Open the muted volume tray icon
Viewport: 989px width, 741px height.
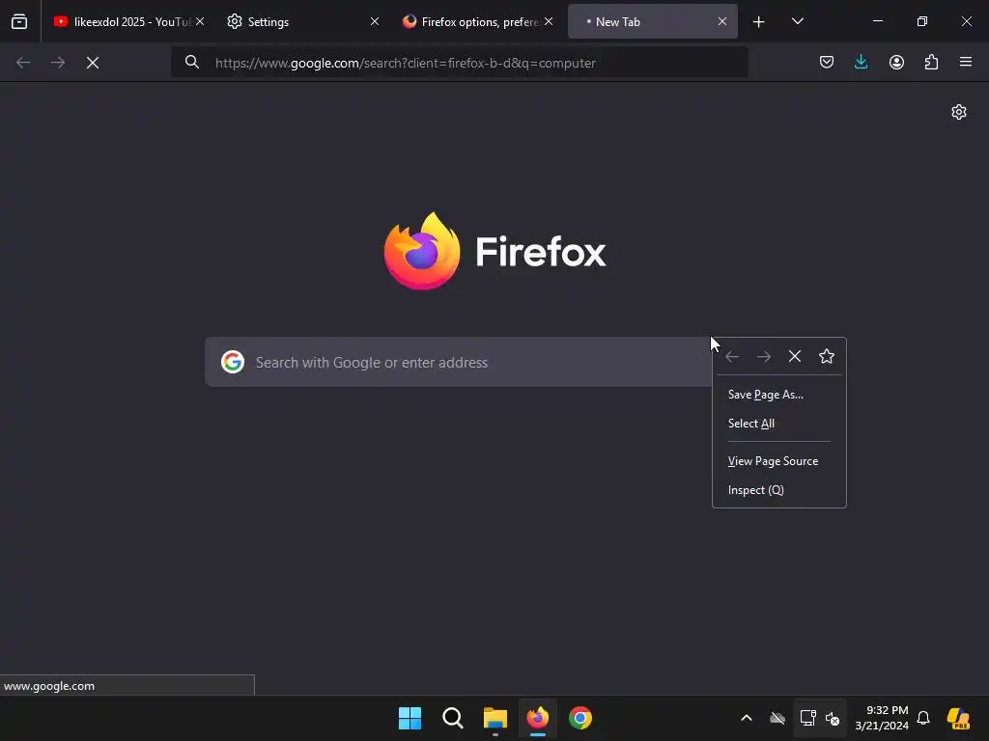[833, 718]
